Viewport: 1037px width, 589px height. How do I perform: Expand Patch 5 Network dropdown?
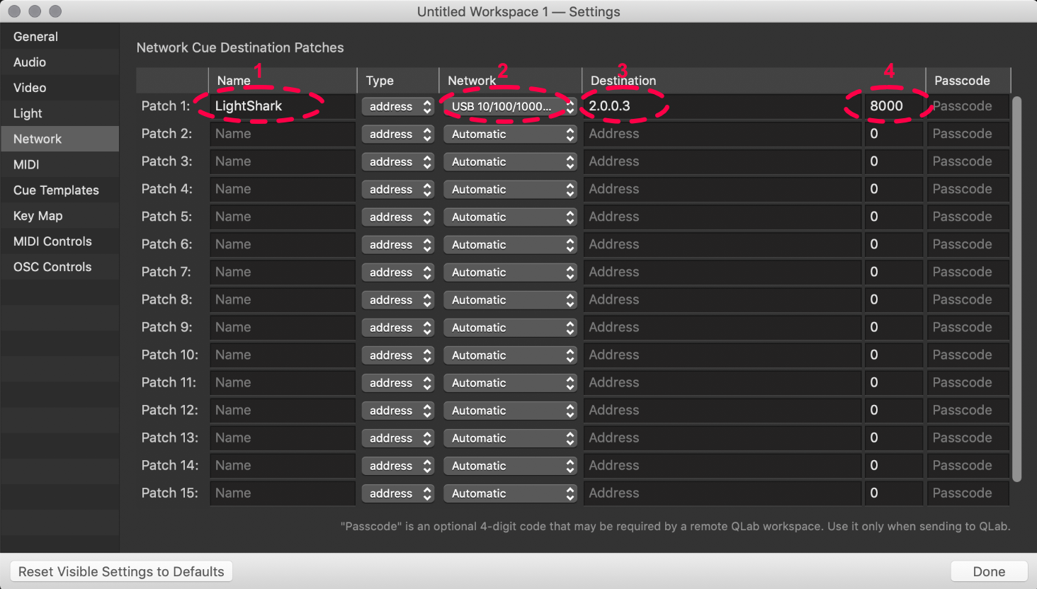pyautogui.click(x=510, y=217)
